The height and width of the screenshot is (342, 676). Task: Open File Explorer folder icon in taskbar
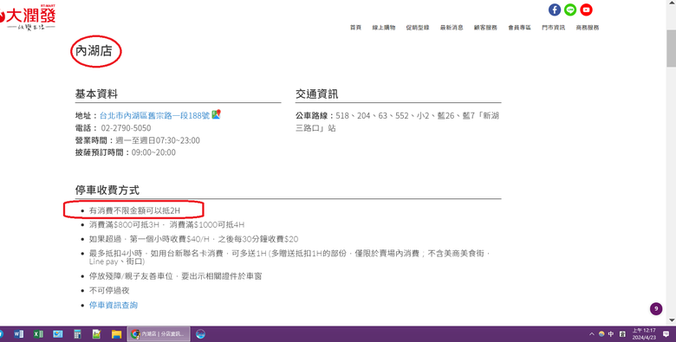click(116, 334)
